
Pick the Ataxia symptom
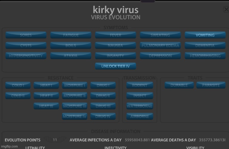click(71, 56)
